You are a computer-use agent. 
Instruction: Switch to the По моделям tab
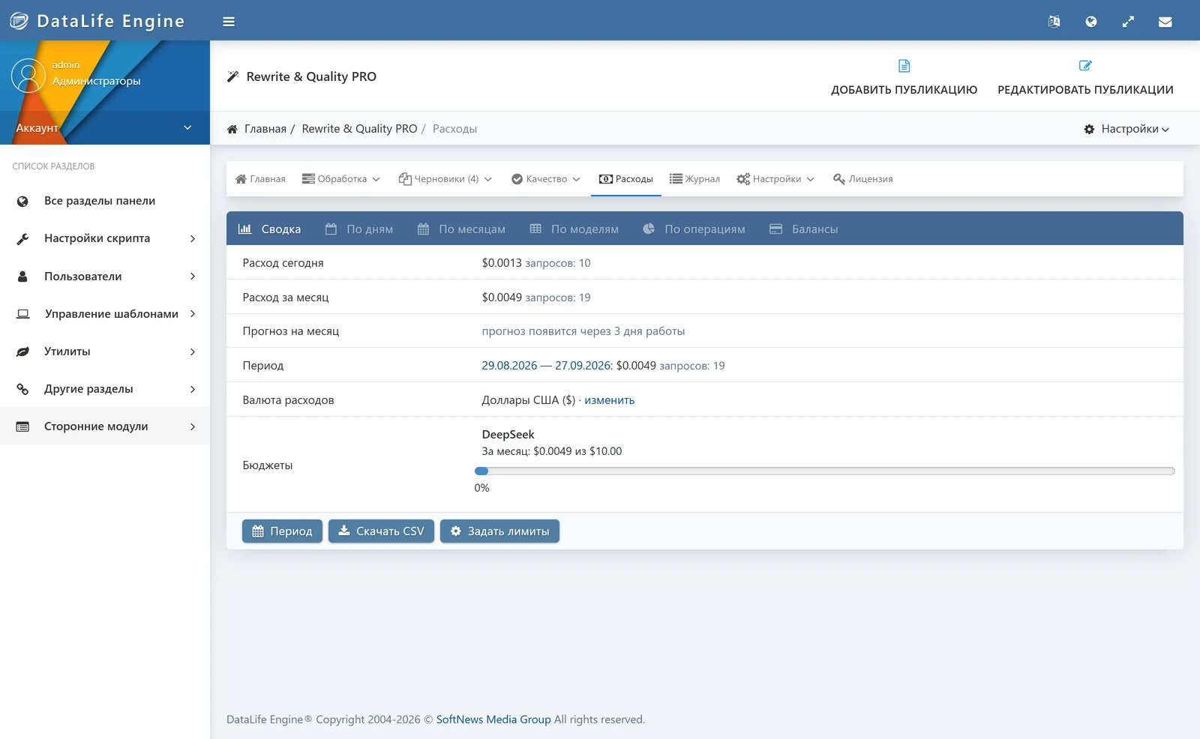574,229
